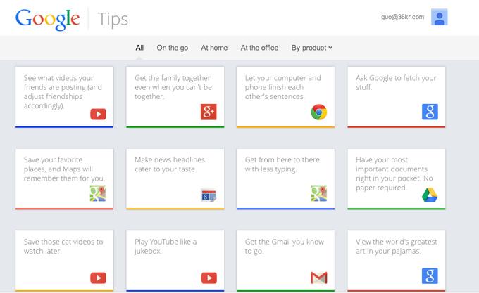Click the Gmail icon on Gmail card
Screen dimensions: 479x293
[319, 278]
